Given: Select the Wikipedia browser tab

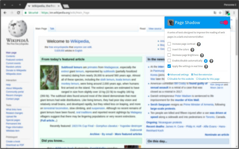Looking at the screenshot, I should pos(44,6).
